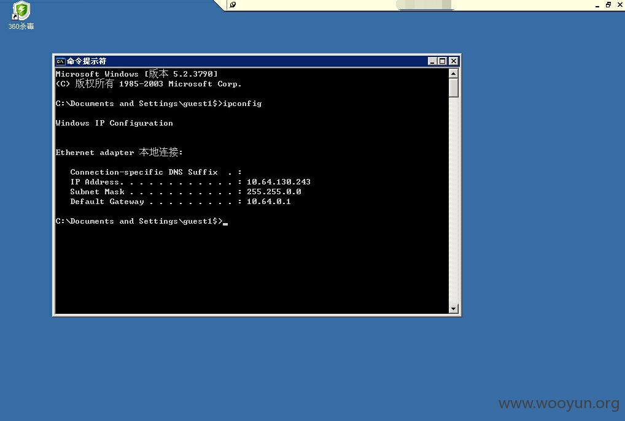Click the Connection-specific DNS Suffix line

(156, 172)
